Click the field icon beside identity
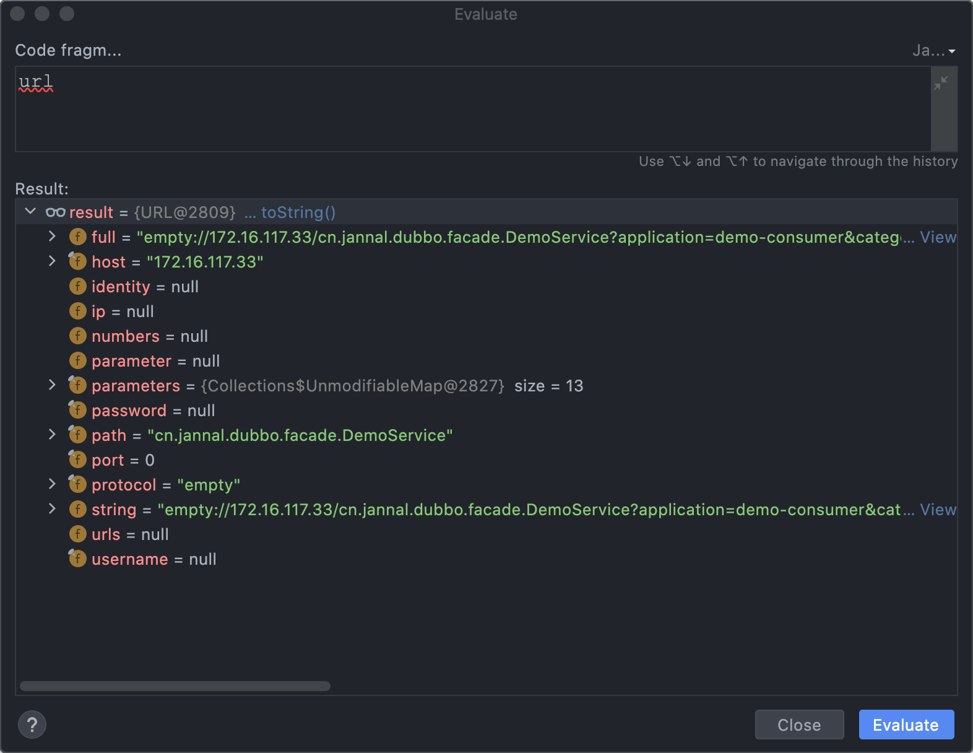This screenshot has height=753, width=973. click(x=77, y=286)
